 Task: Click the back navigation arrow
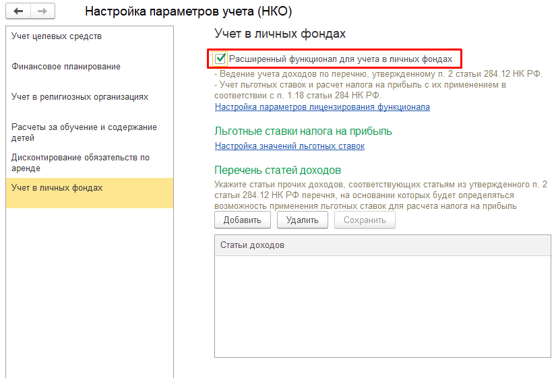pyautogui.click(x=18, y=11)
